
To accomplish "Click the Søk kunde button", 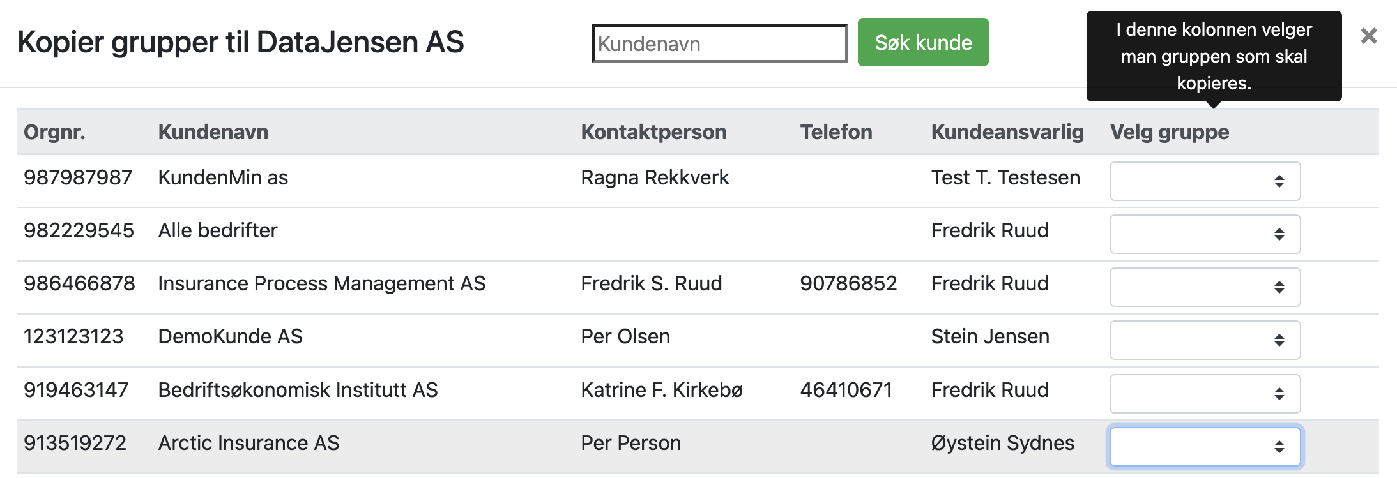I will point(922,43).
